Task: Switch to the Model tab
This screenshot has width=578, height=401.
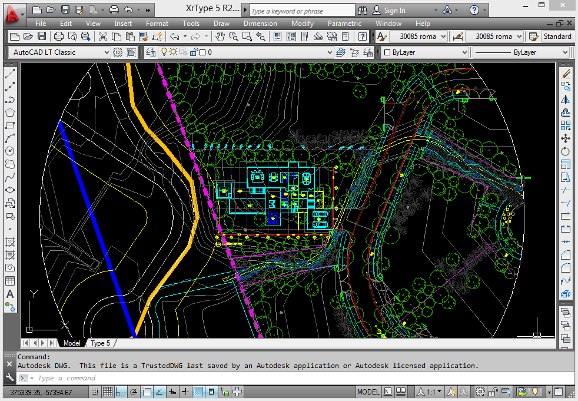Action: pyautogui.click(x=71, y=343)
